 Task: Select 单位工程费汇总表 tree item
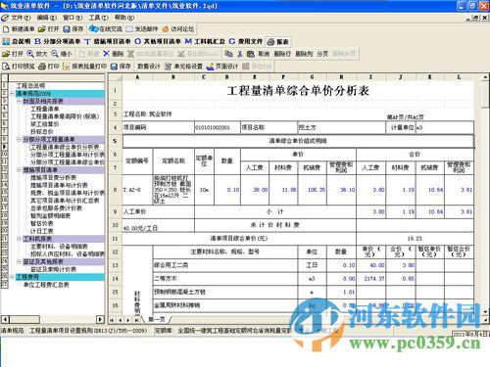[46, 285]
